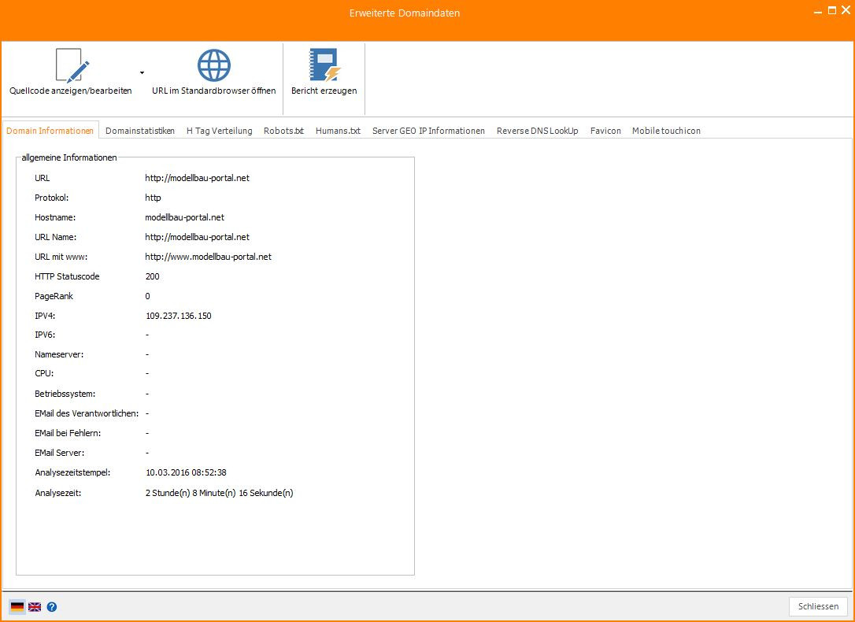The image size is (855, 622).
Task: Open the Mobile touch icon tab
Action: coord(666,131)
